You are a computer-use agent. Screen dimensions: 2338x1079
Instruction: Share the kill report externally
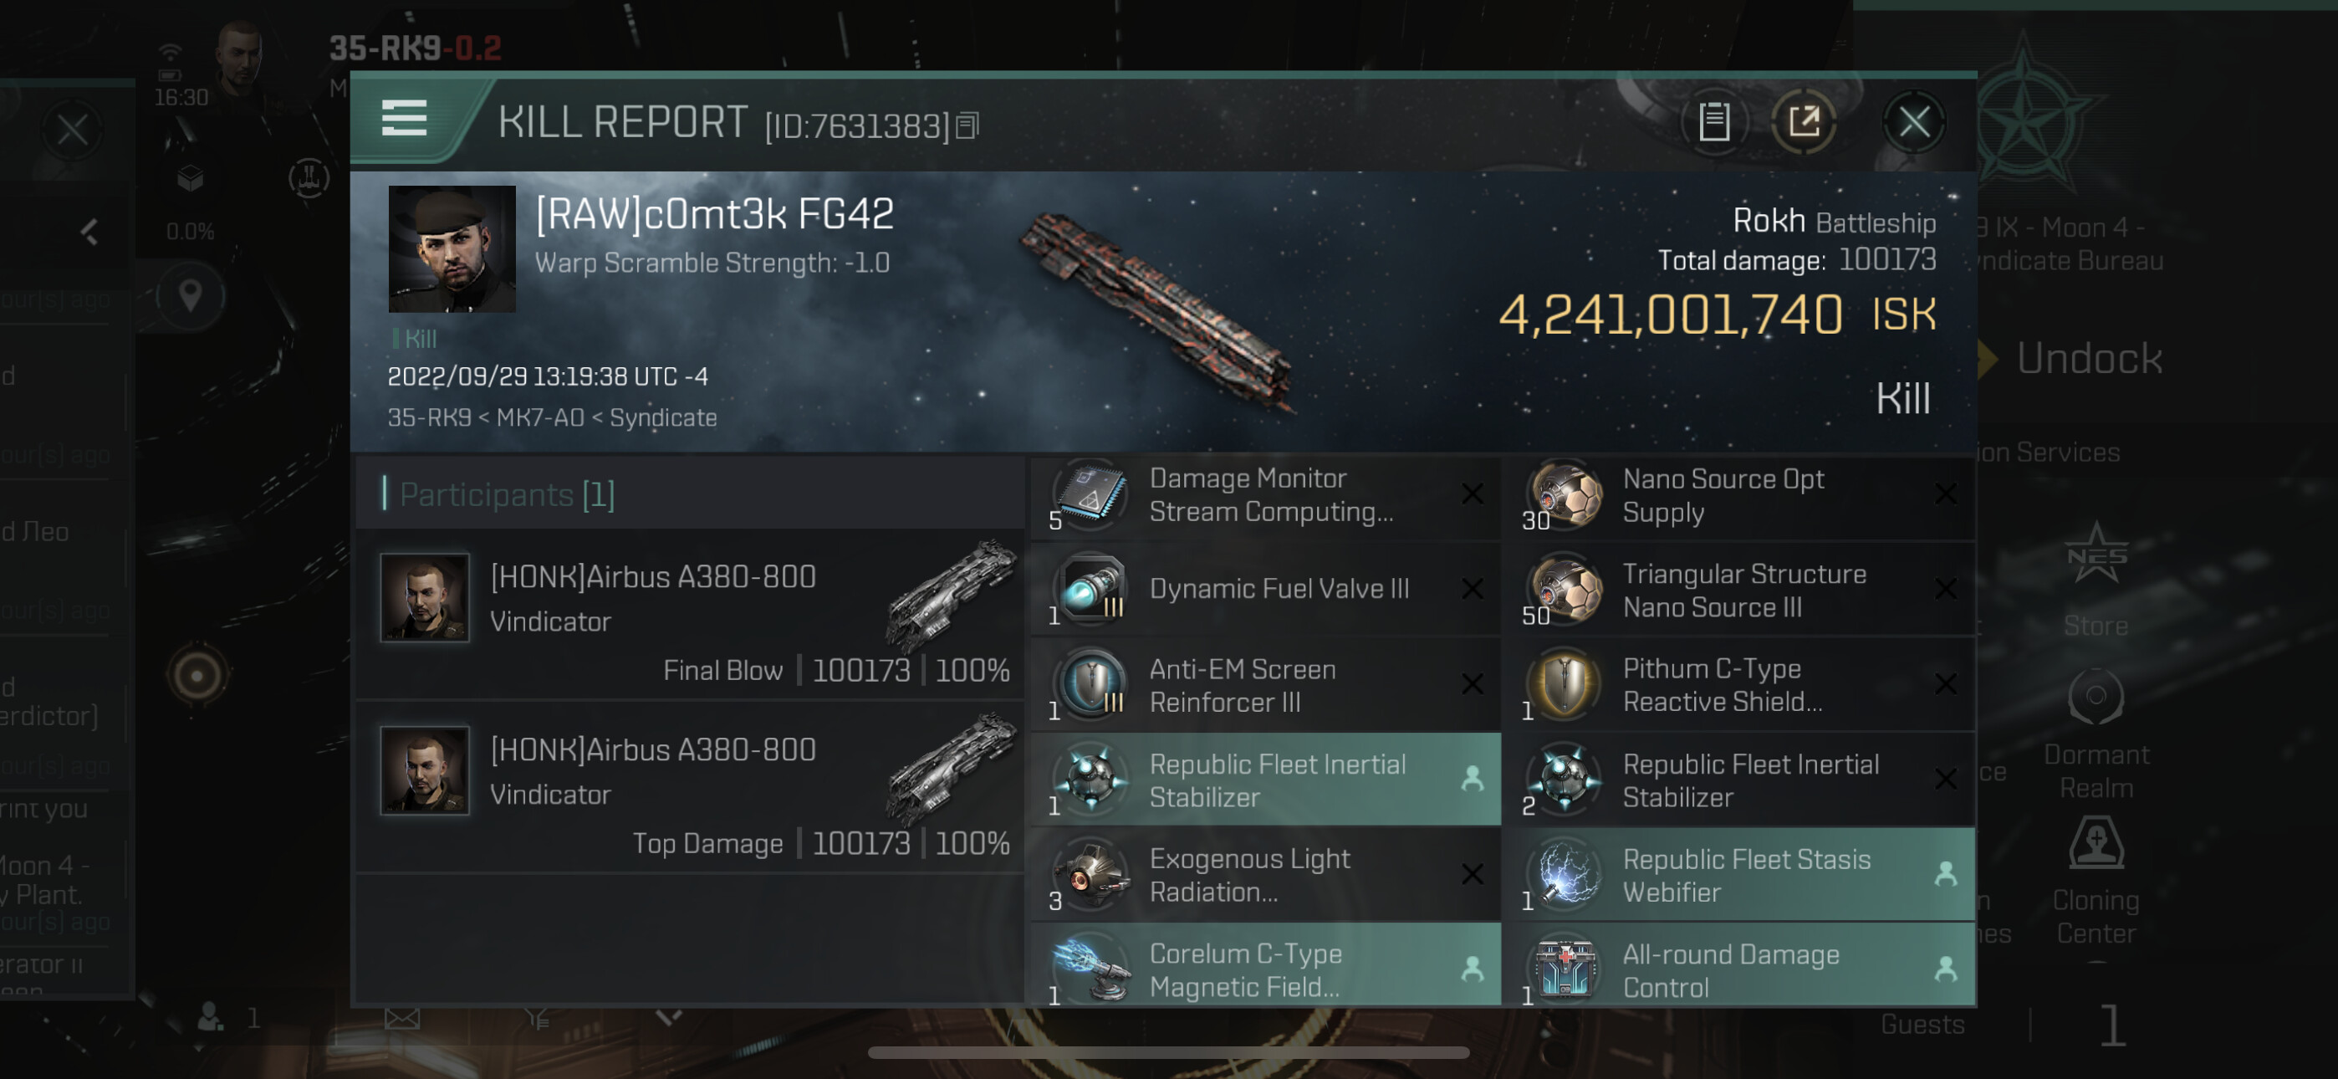pyautogui.click(x=1804, y=120)
